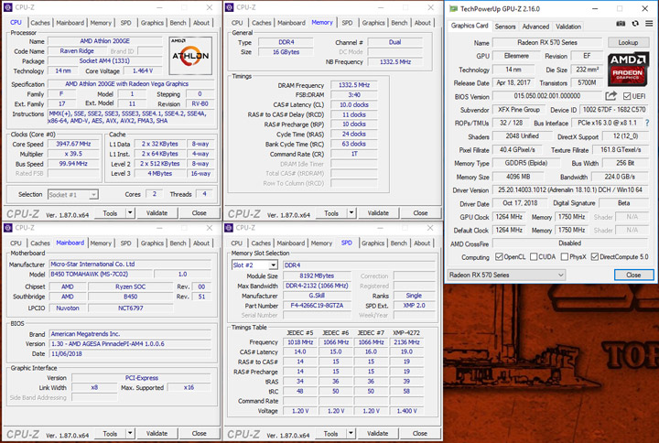
Task: Click Close button in GPU-Z window
Action: (633, 275)
